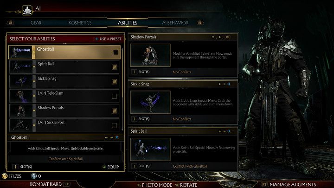Uncheck the Shadow Portals ability checkbox
Viewport: 334px width, 188px height.
(x=115, y=111)
